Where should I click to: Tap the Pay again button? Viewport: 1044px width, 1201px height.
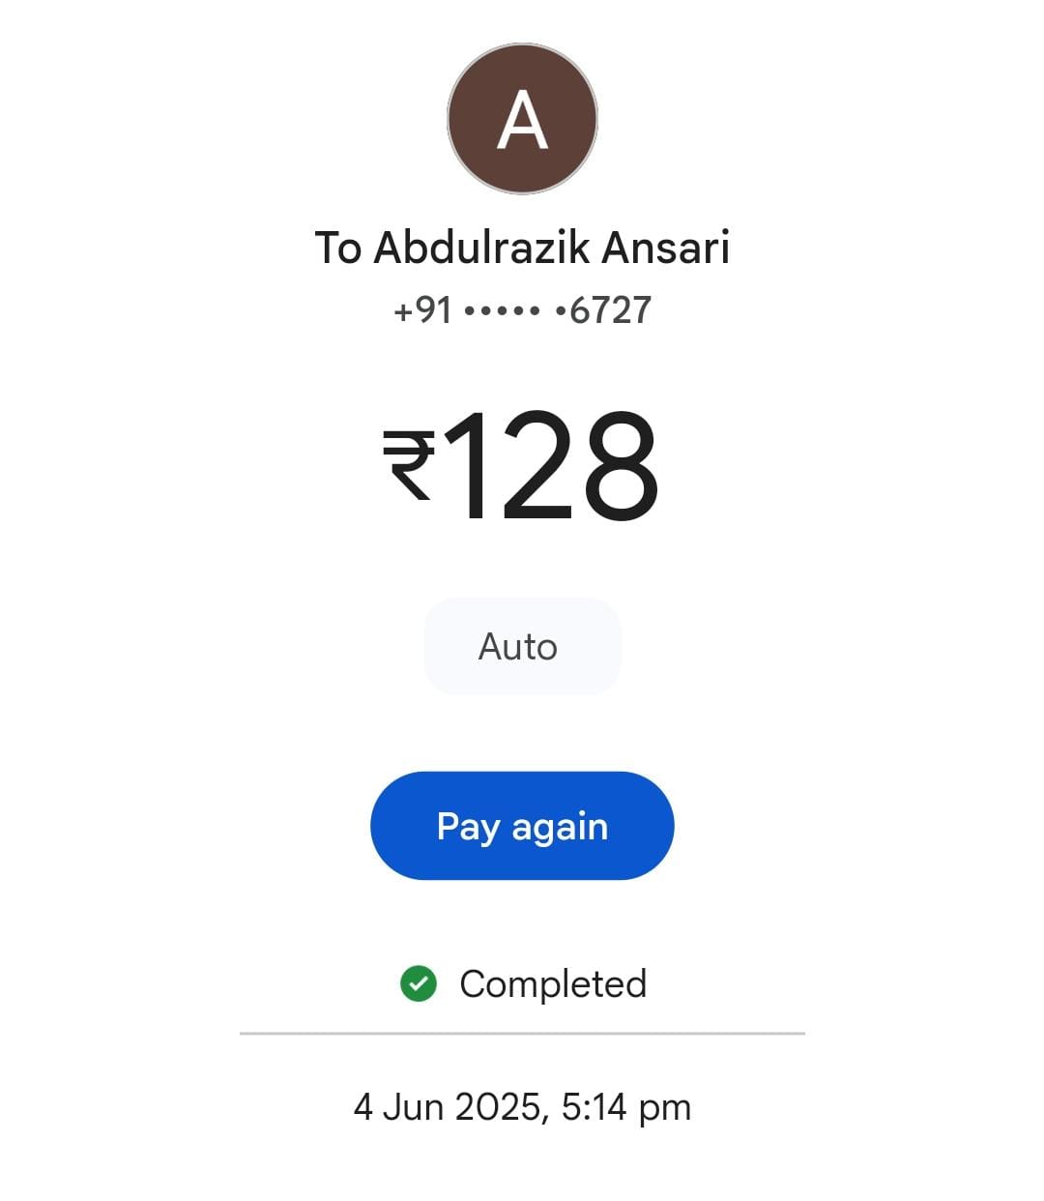pyautogui.click(x=522, y=826)
